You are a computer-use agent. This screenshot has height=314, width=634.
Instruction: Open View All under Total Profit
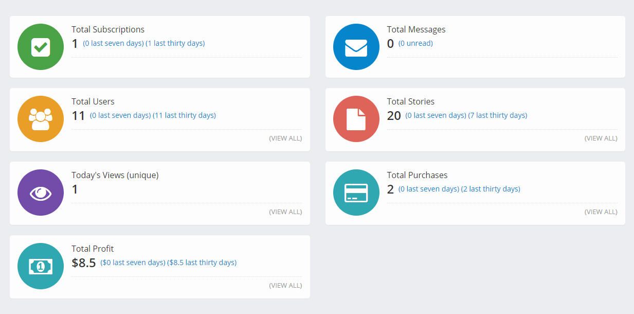tap(285, 285)
